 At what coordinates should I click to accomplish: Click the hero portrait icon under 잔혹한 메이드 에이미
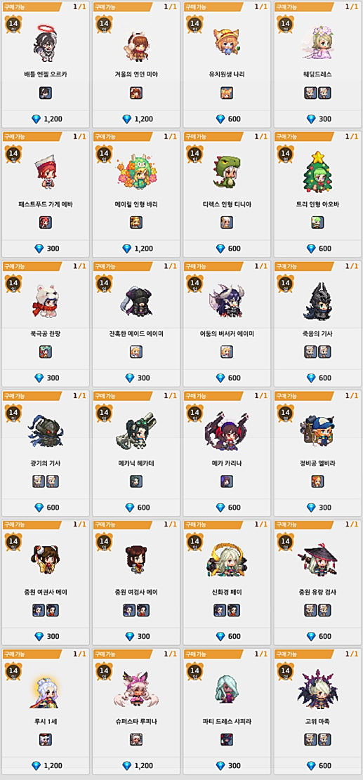coord(136,352)
